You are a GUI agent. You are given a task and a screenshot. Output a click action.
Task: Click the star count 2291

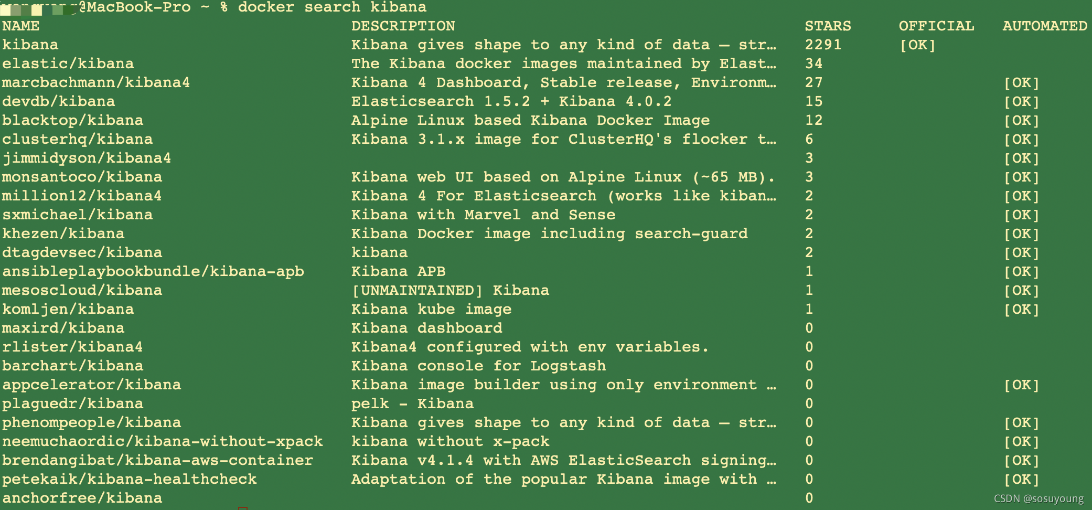point(823,45)
